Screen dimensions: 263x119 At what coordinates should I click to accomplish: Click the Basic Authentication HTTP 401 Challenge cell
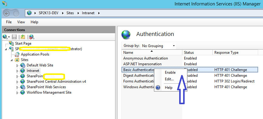tap(231, 69)
